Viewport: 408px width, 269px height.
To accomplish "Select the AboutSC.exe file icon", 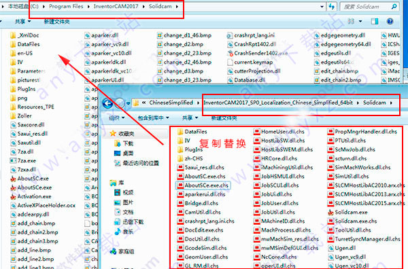I will [13, 179].
